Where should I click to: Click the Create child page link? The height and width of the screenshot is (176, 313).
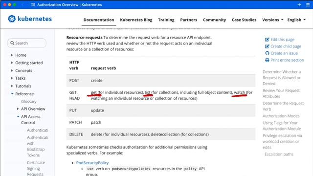click(286, 46)
